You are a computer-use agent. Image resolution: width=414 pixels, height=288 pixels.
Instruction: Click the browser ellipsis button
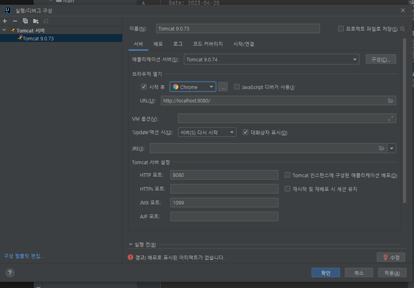(223, 87)
